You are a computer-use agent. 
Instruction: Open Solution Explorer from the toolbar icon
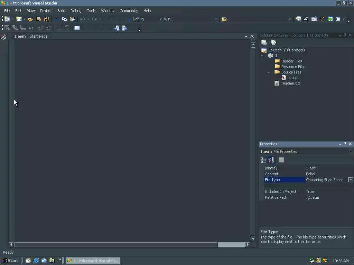(298, 19)
